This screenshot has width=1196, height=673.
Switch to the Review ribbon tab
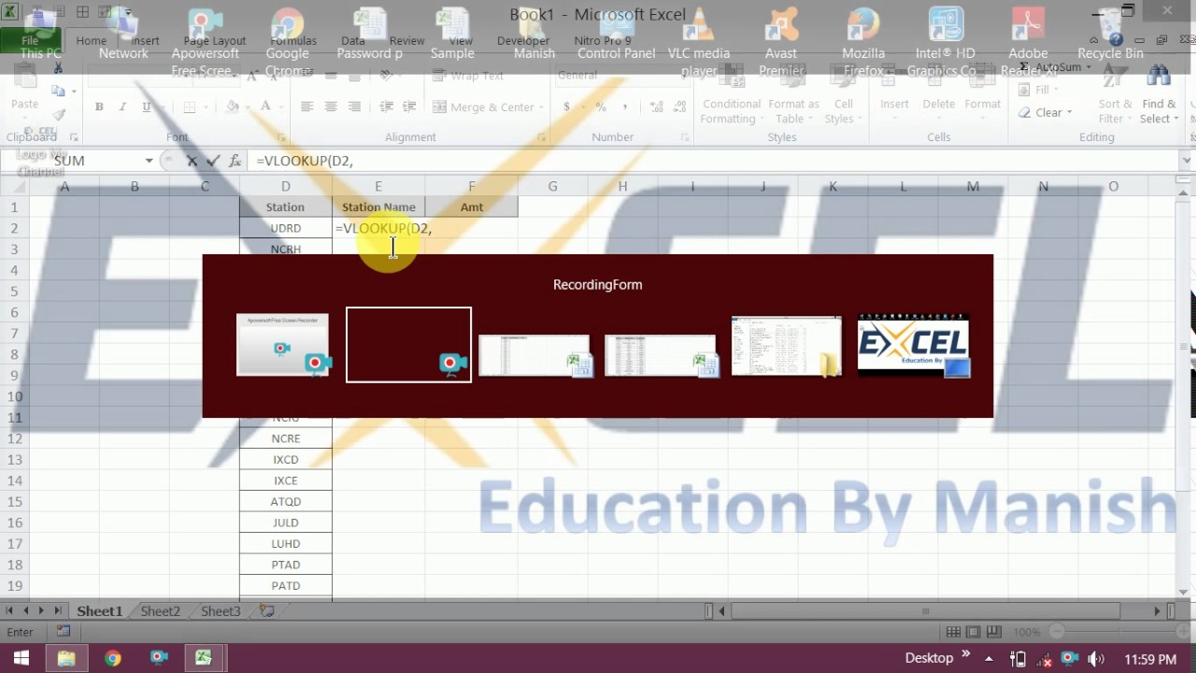pyautogui.click(x=406, y=41)
